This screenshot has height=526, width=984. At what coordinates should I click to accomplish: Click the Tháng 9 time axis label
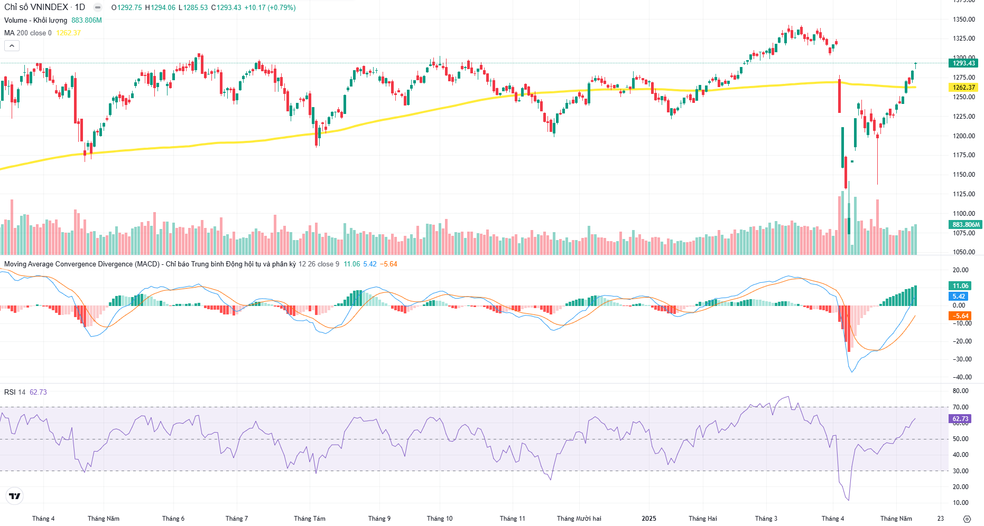coord(379,519)
